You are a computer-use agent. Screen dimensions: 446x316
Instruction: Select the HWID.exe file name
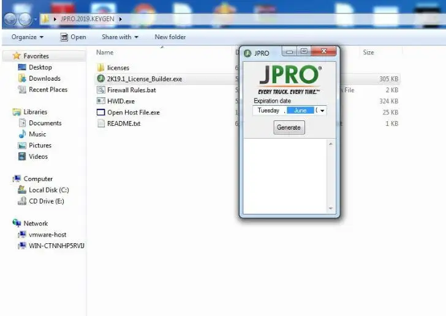(x=121, y=101)
